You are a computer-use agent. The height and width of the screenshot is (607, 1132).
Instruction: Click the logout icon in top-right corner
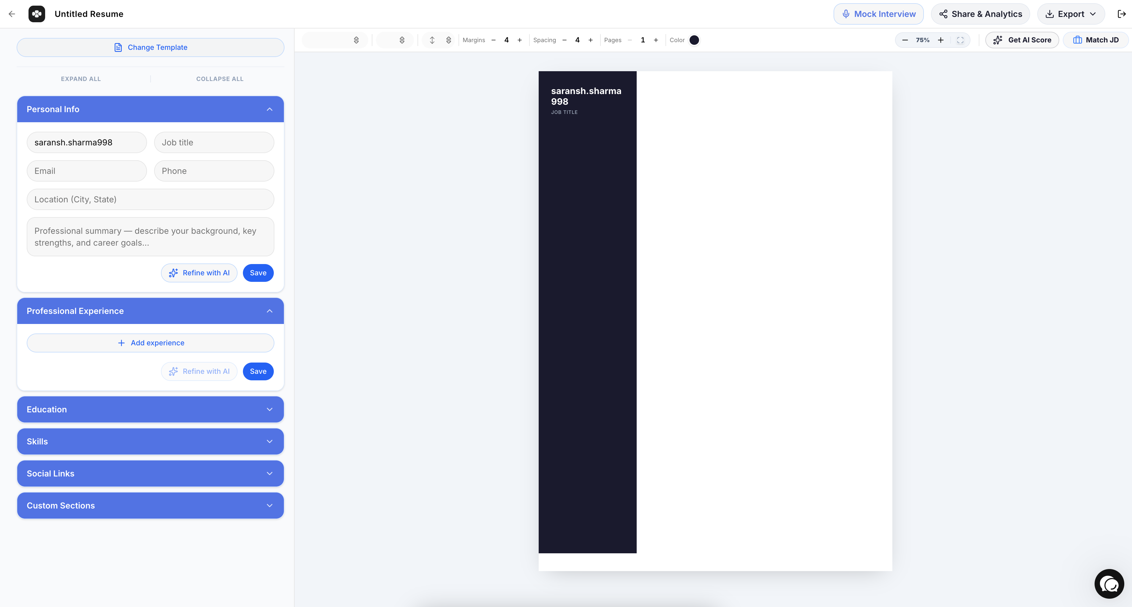pos(1121,14)
